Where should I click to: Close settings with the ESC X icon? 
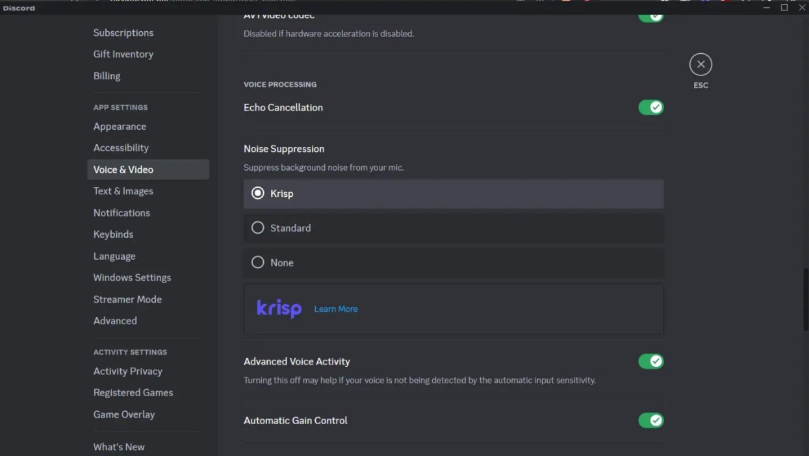700,64
